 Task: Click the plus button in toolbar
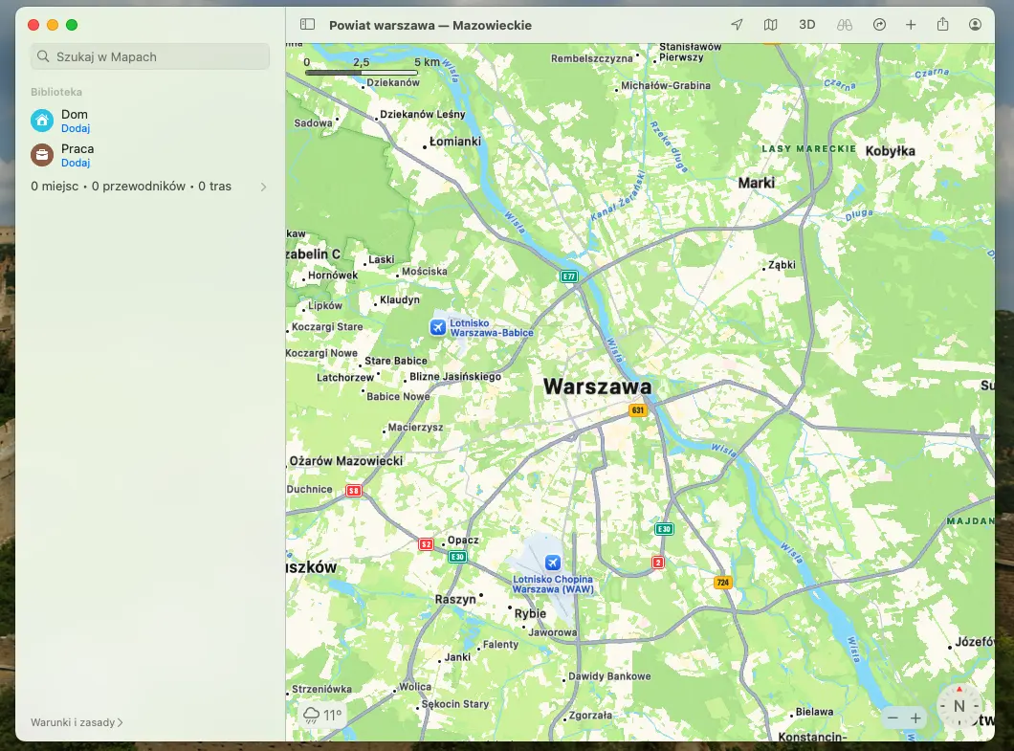(911, 25)
